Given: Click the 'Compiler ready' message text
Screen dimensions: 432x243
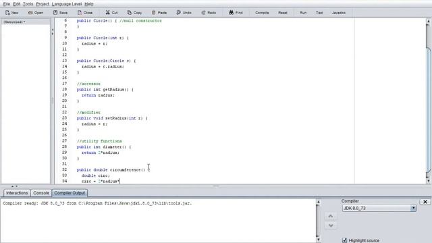Looking at the screenshot, I should (x=97, y=203).
